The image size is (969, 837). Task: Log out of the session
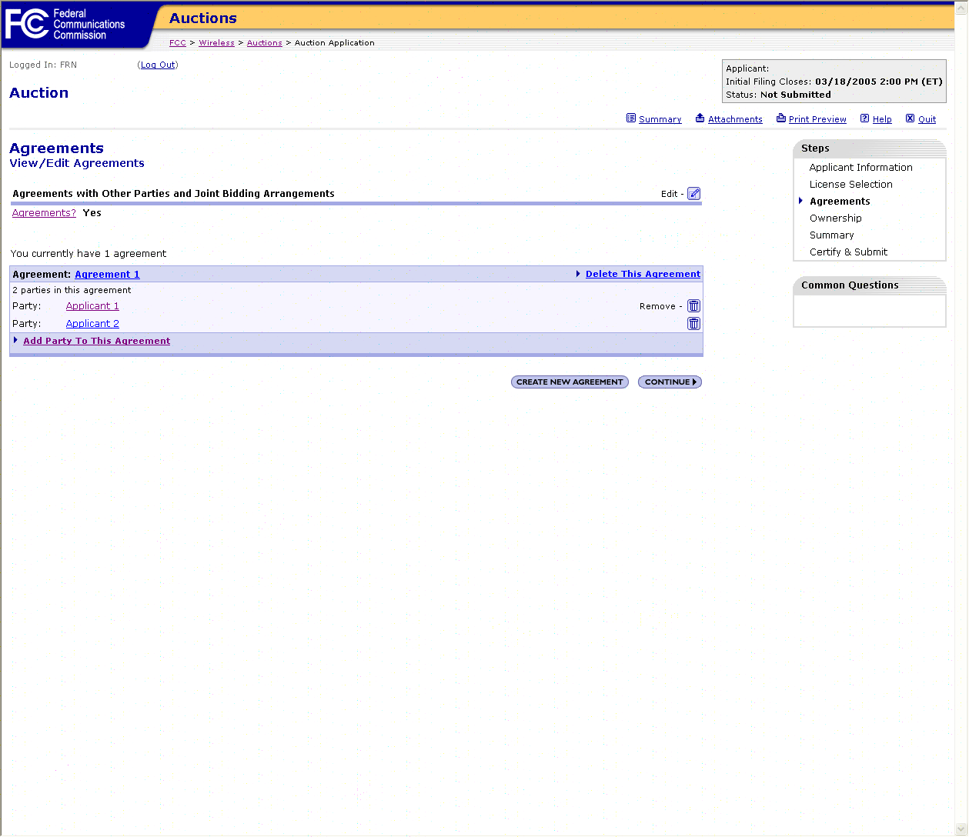(158, 65)
